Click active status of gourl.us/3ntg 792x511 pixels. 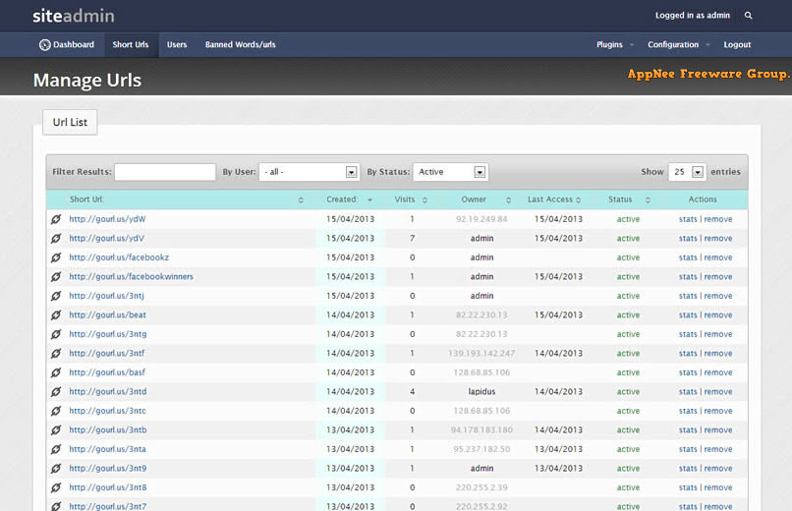coord(628,334)
